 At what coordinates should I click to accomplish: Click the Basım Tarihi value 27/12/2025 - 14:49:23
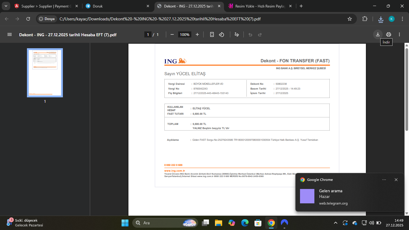[288, 89]
